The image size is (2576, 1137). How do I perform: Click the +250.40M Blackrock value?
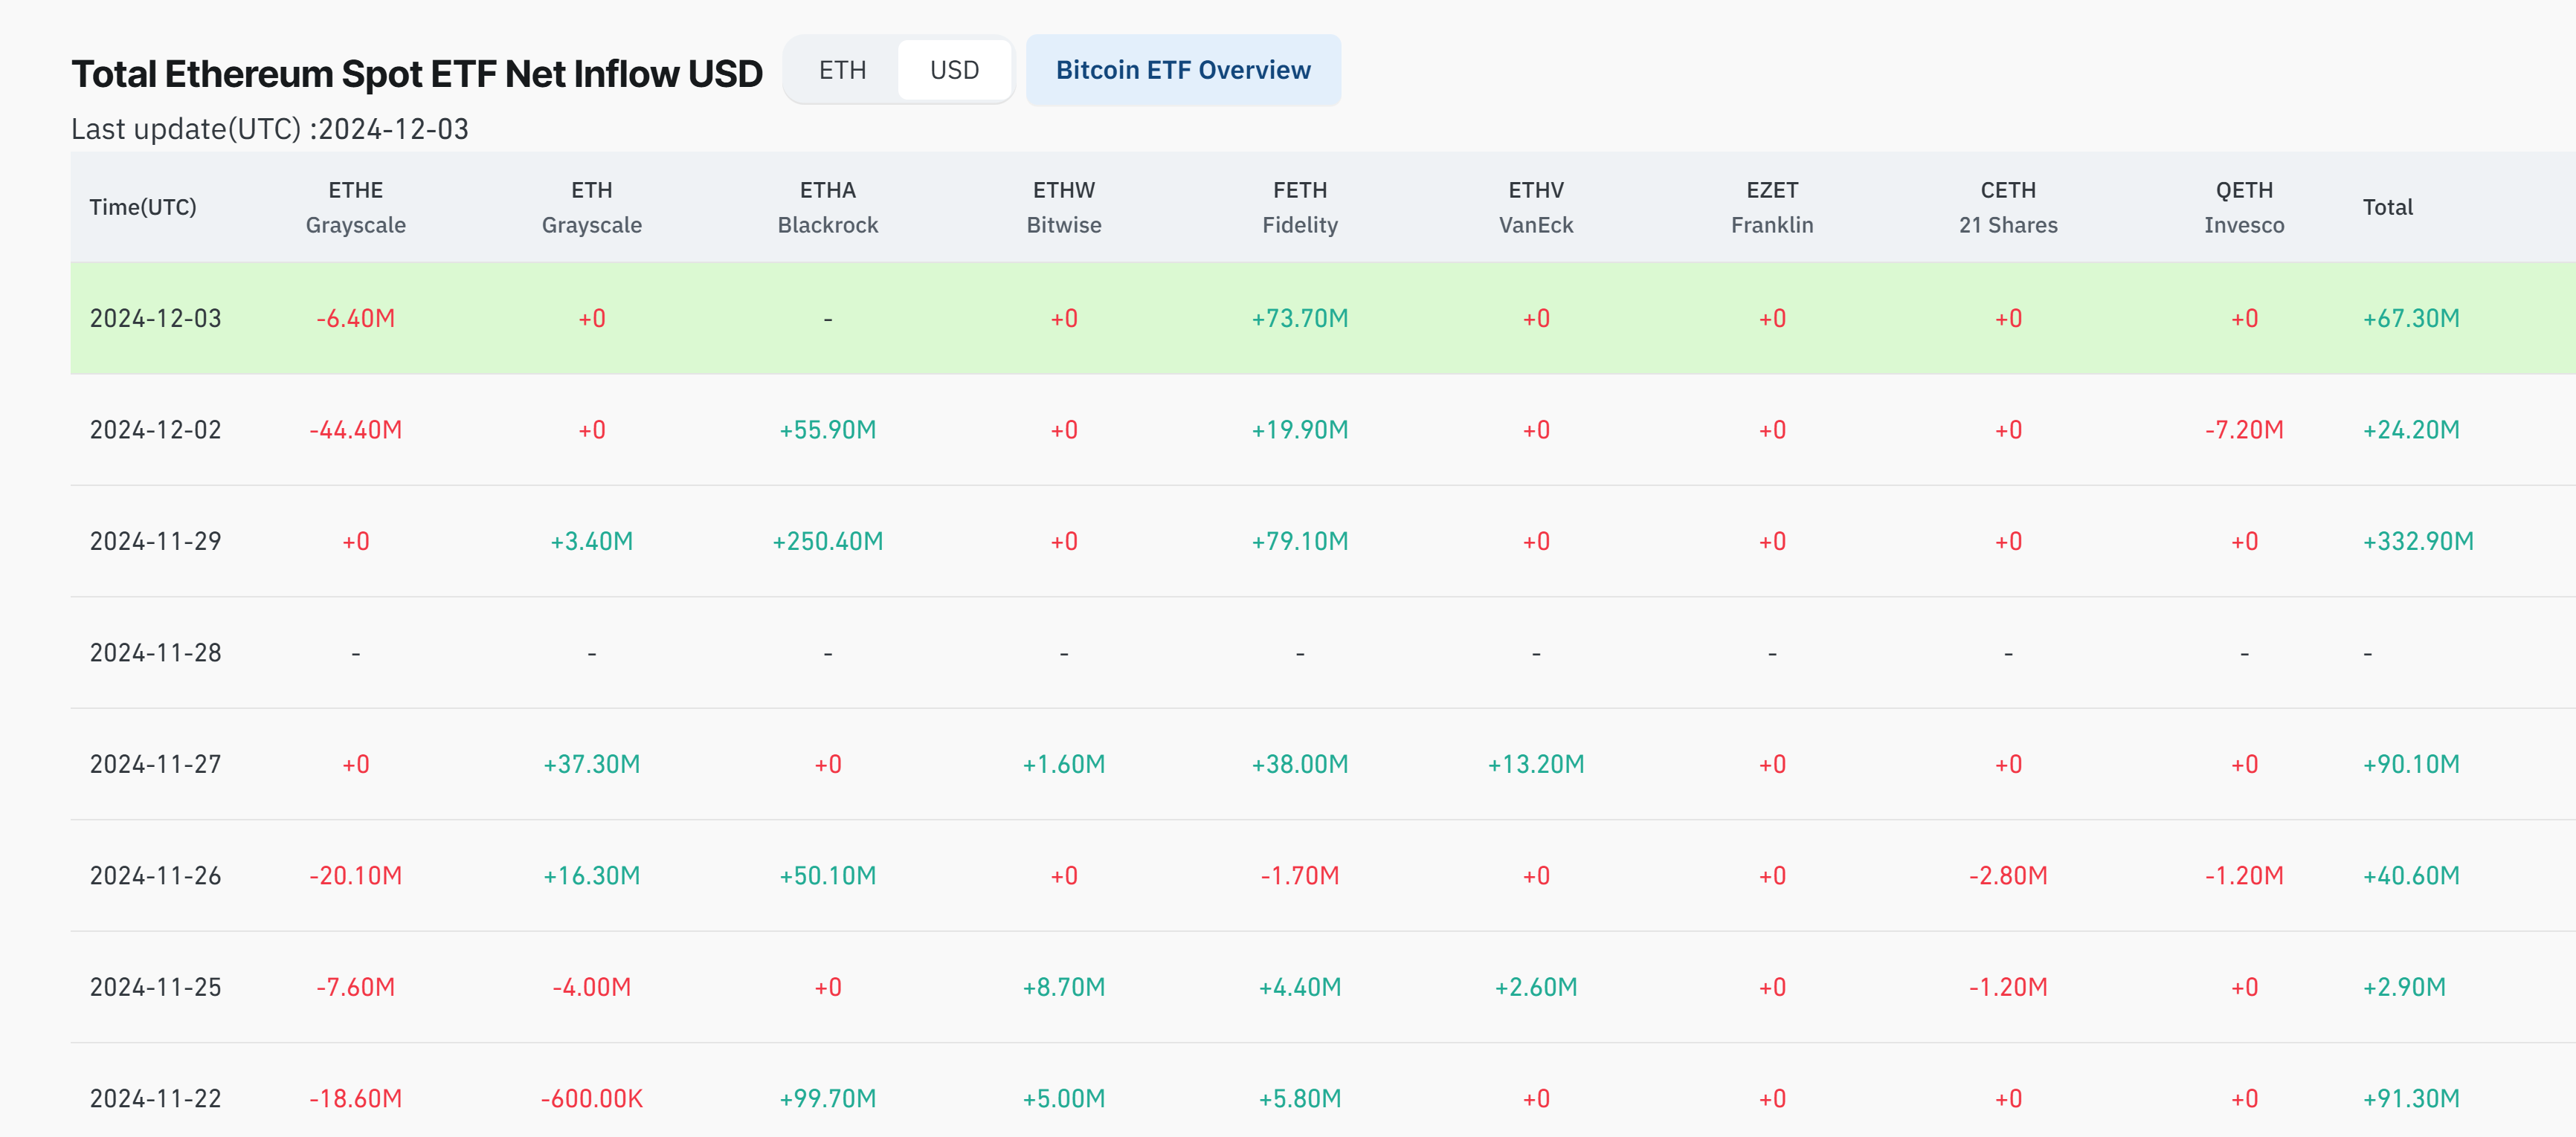(x=827, y=542)
